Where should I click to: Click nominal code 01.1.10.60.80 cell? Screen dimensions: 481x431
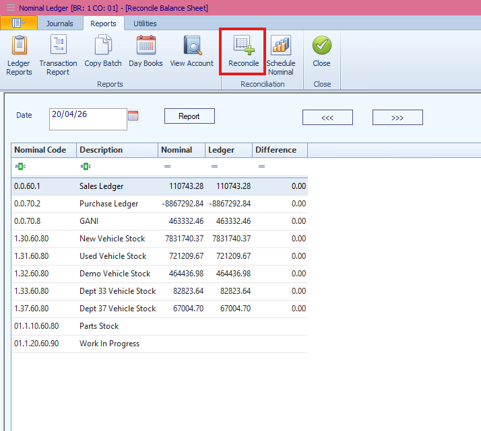(x=44, y=326)
